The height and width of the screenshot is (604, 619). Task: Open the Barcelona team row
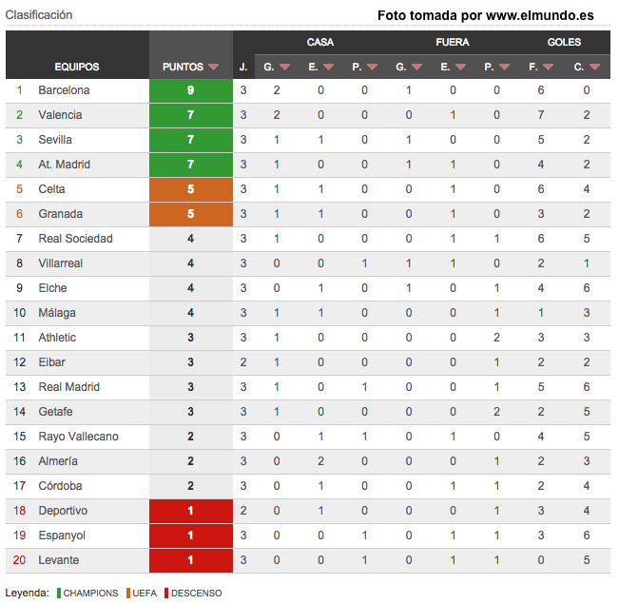[308, 90]
